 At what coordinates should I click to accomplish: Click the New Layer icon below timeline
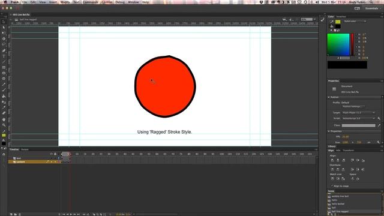coord(11,214)
